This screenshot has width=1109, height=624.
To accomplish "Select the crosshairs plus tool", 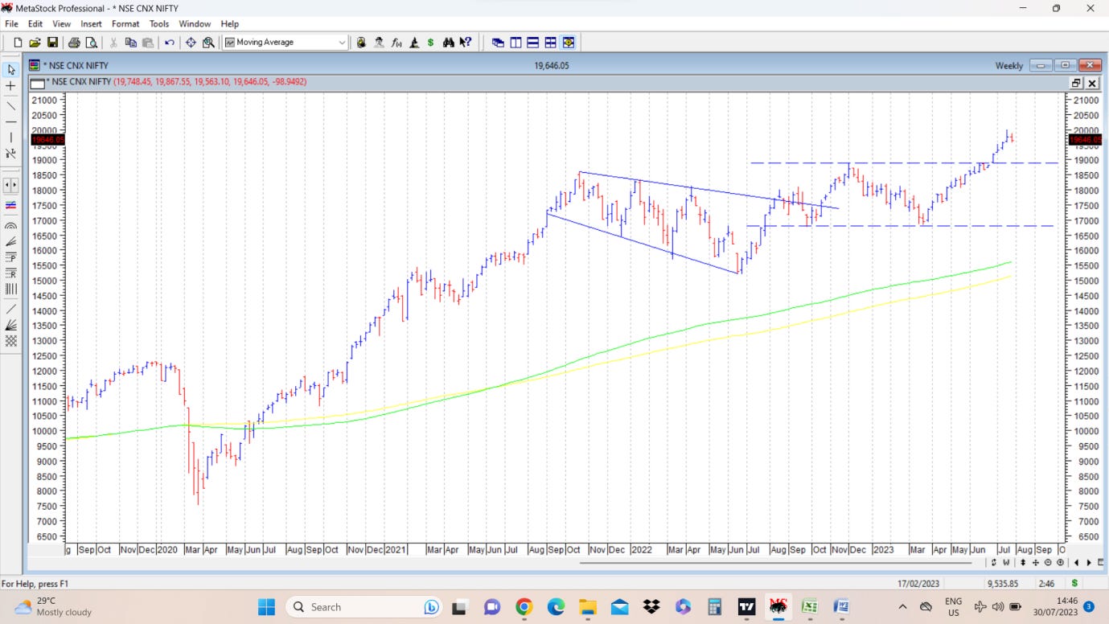I will (x=11, y=86).
